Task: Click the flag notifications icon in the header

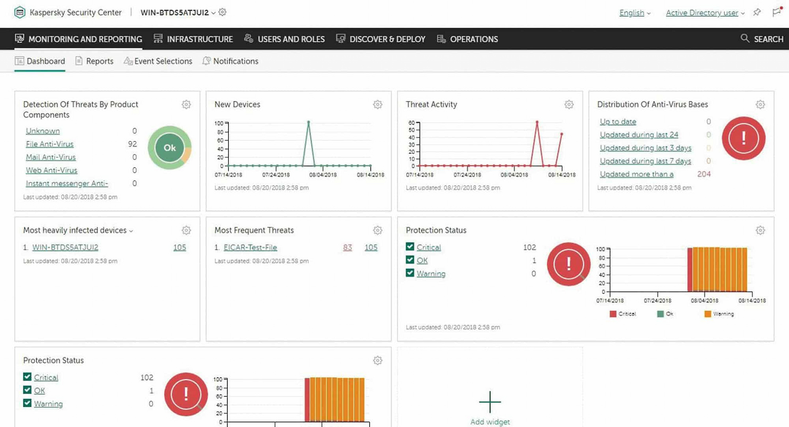Action: 776,12
